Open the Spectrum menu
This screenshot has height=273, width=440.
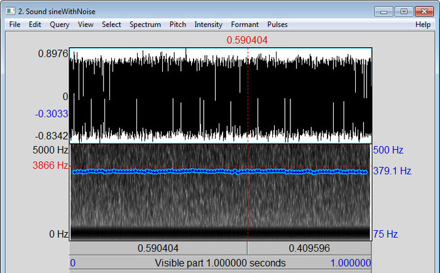coord(145,25)
